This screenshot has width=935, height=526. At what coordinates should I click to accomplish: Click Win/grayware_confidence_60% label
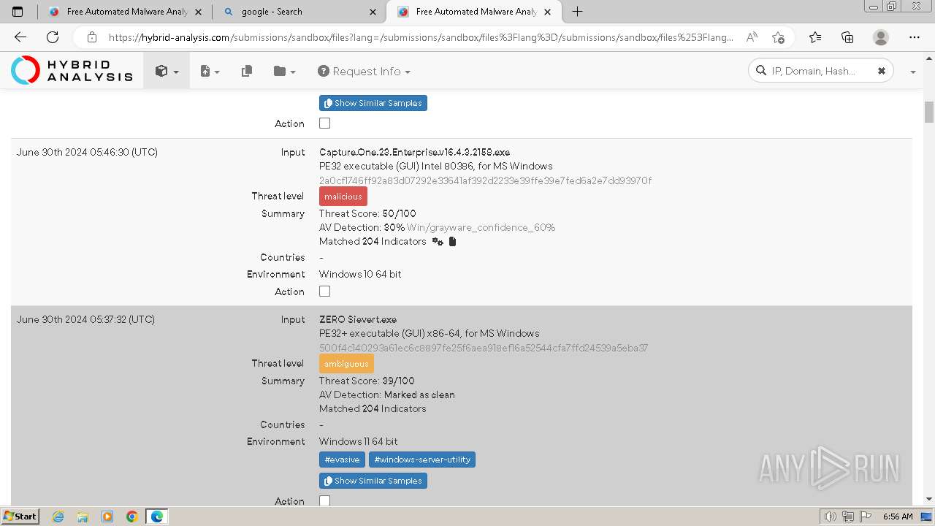click(481, 227)
